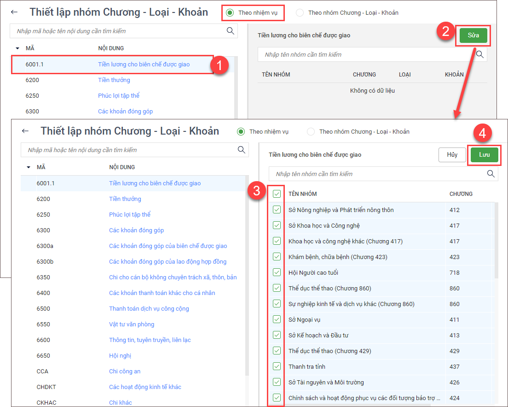The width and height of the screenshot is (508, 407).
Task: Select 'Theo nhóm Chương - Loại - Khoản' lower radio
Action: [x=311, y=132]
